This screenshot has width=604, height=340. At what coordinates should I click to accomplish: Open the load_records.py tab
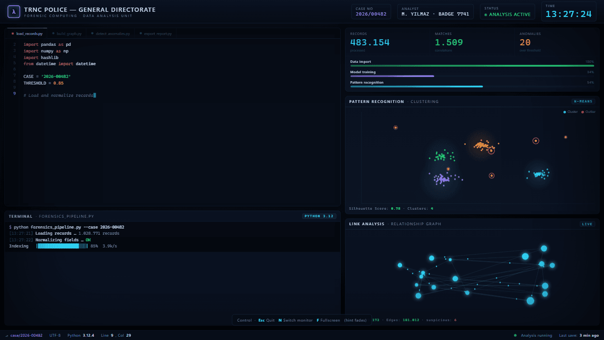coord(27,34)
